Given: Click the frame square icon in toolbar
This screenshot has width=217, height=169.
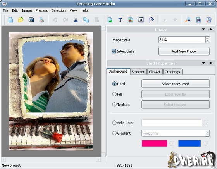Looking at the screenshot, I should (141, 20).
